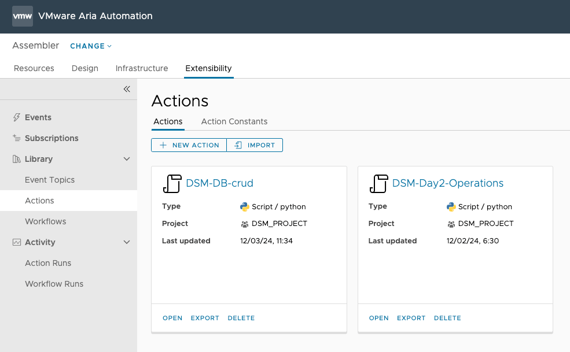Click project group icon on DSM-Day2-Operations card
Image resolution: width=570 pixels, height=352 pixels.
point(451,224)
